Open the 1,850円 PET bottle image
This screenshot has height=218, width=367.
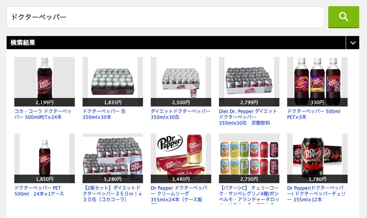(45, 158)
